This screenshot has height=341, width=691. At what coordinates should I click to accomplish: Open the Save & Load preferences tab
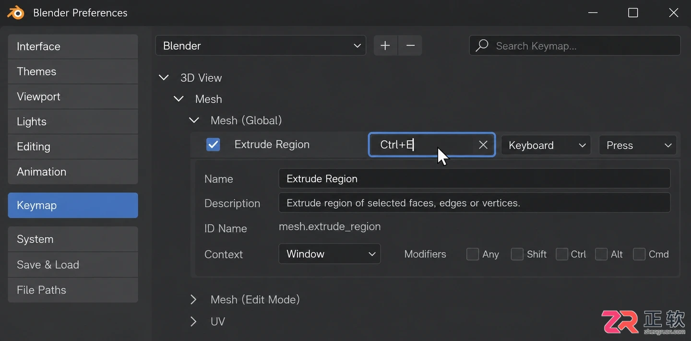pos(73,265)
